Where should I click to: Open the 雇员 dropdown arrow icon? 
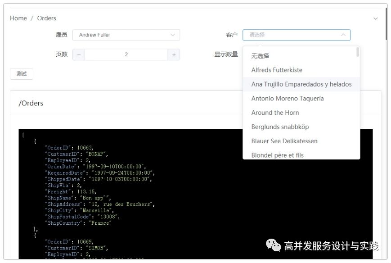pyautogui.click(x=173, y=35)
